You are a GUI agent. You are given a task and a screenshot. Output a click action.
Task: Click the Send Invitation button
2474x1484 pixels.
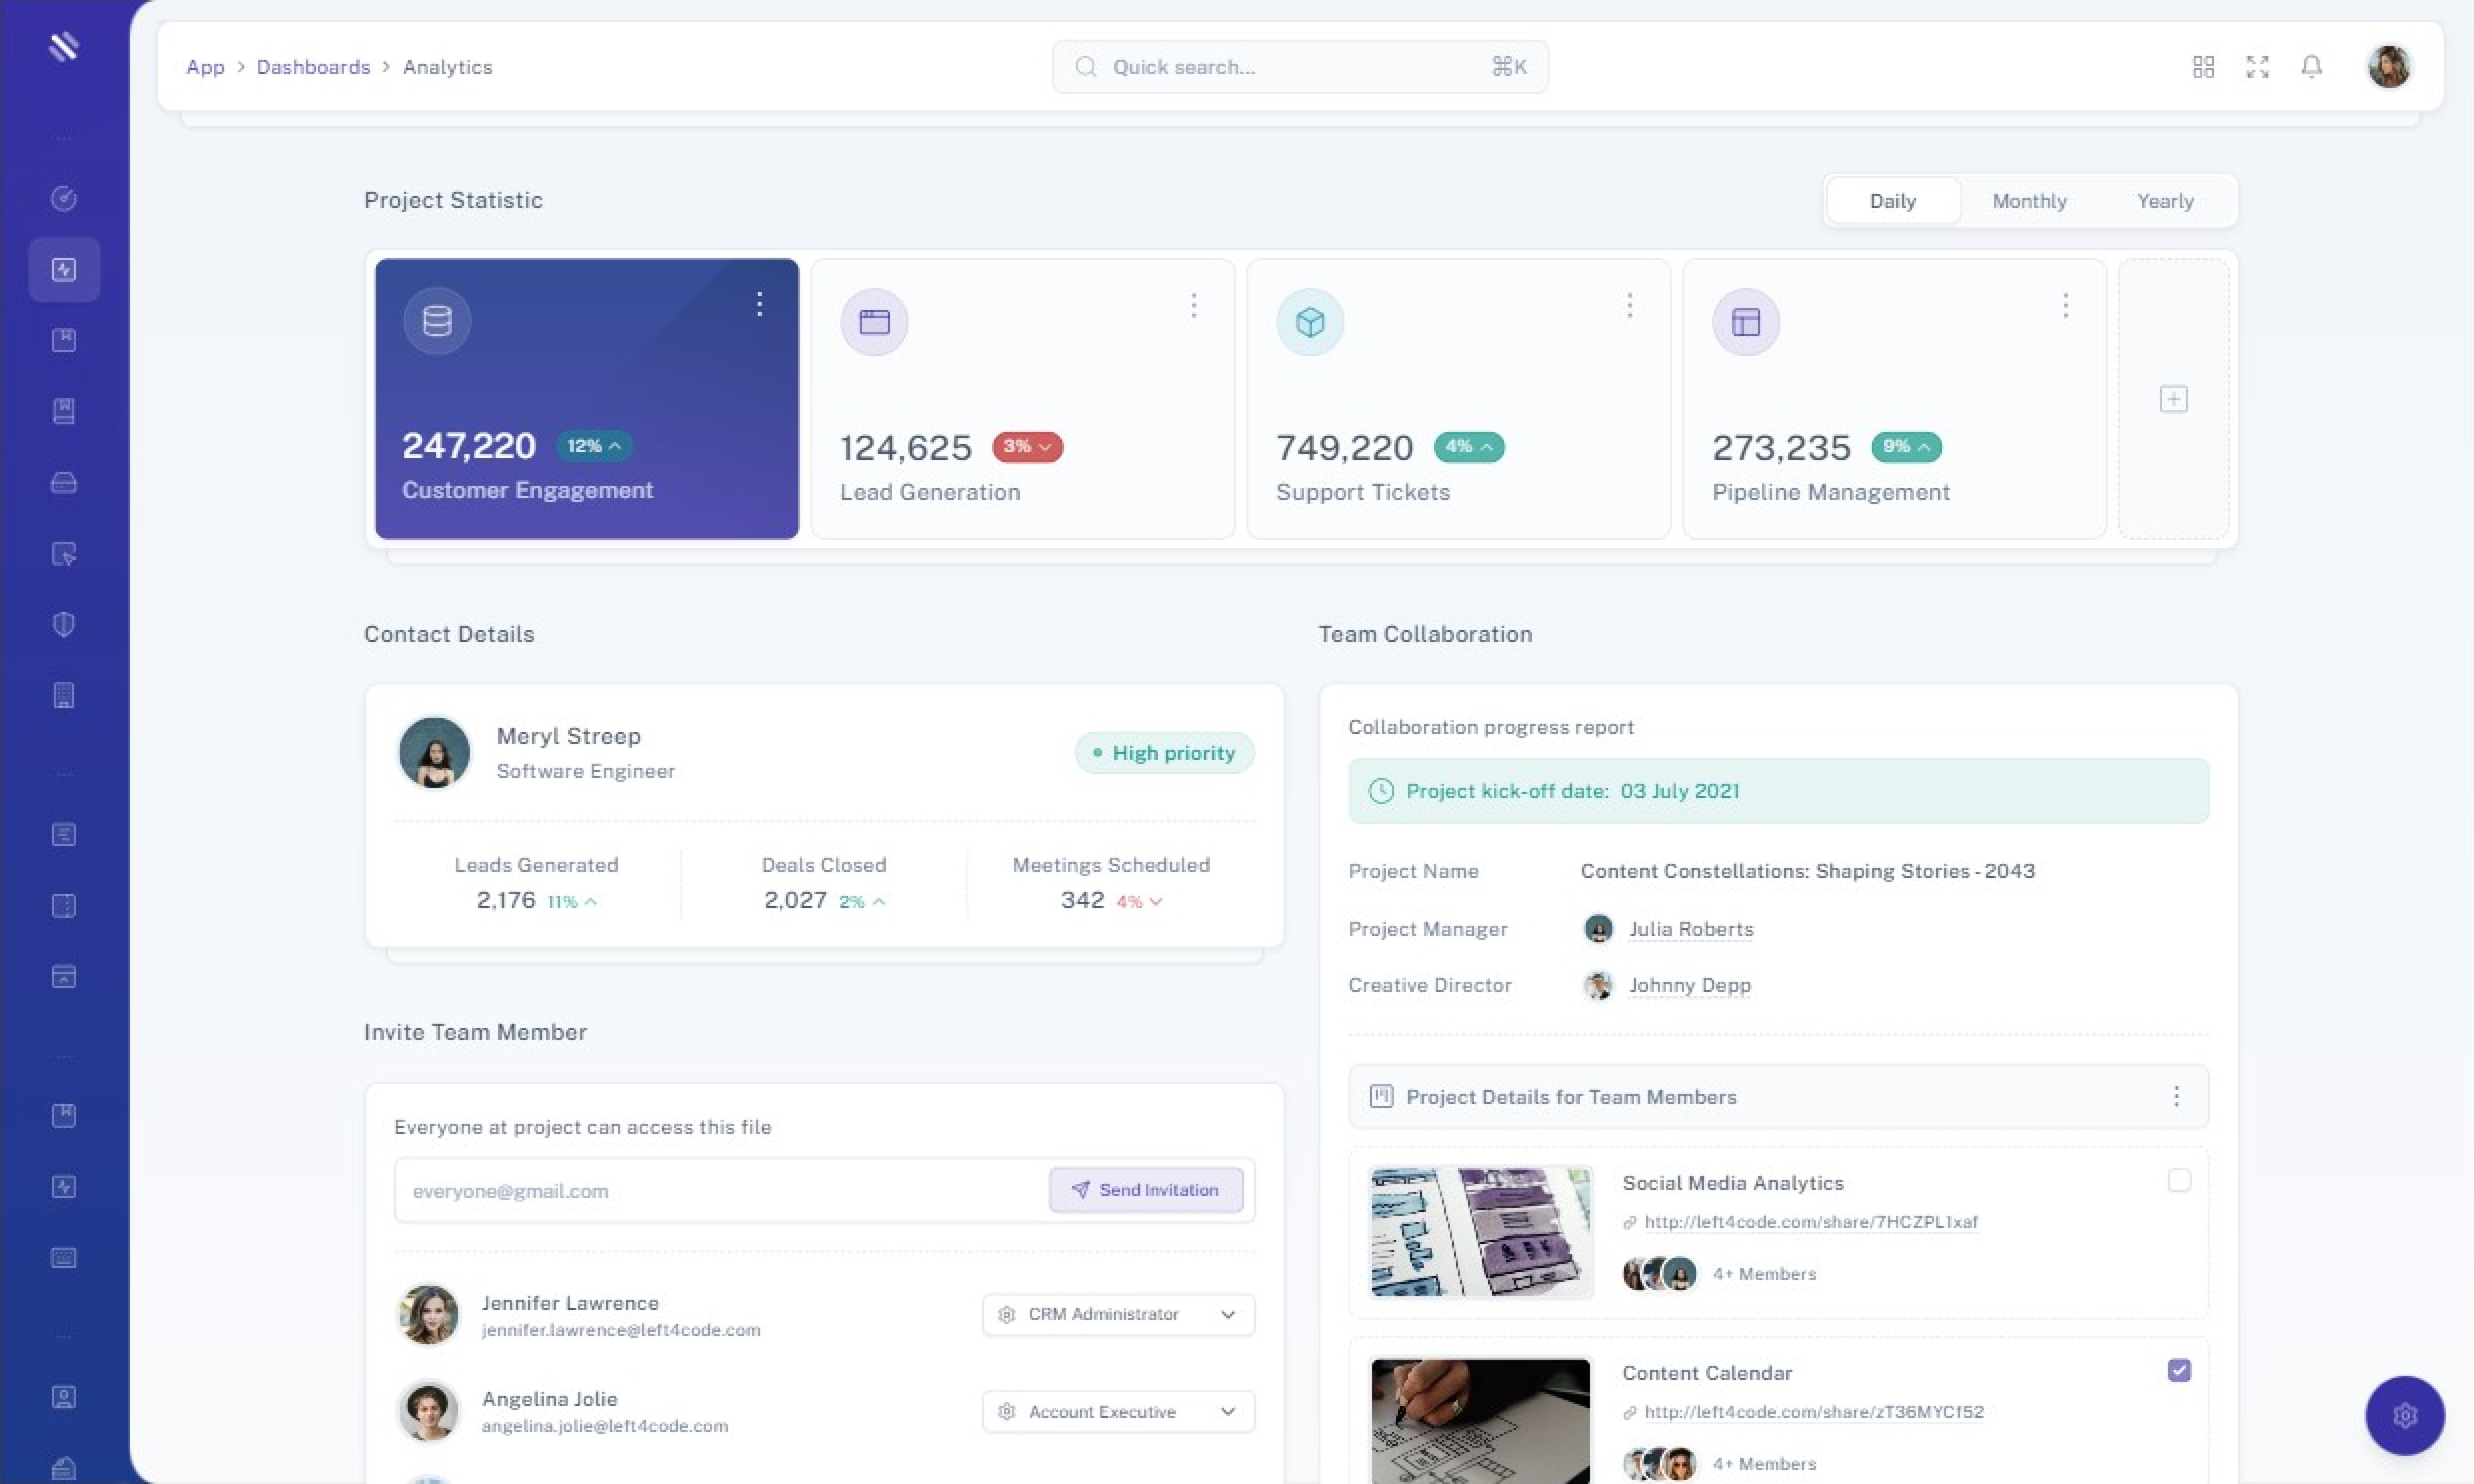pos(1146,1190)
